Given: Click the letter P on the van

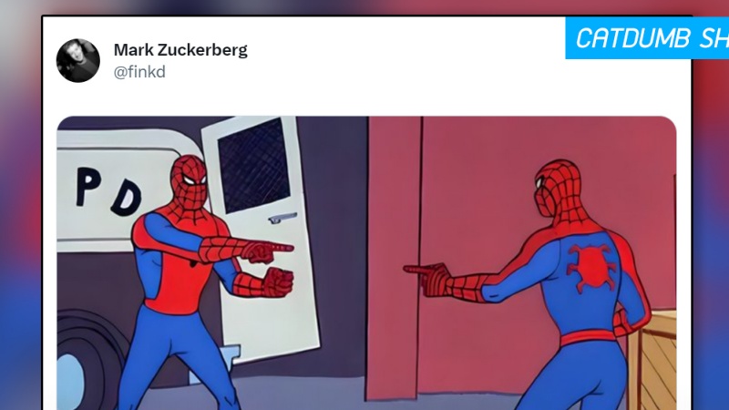Looking at the screenshot, I should pyautogui.click(x=87, y=186).
